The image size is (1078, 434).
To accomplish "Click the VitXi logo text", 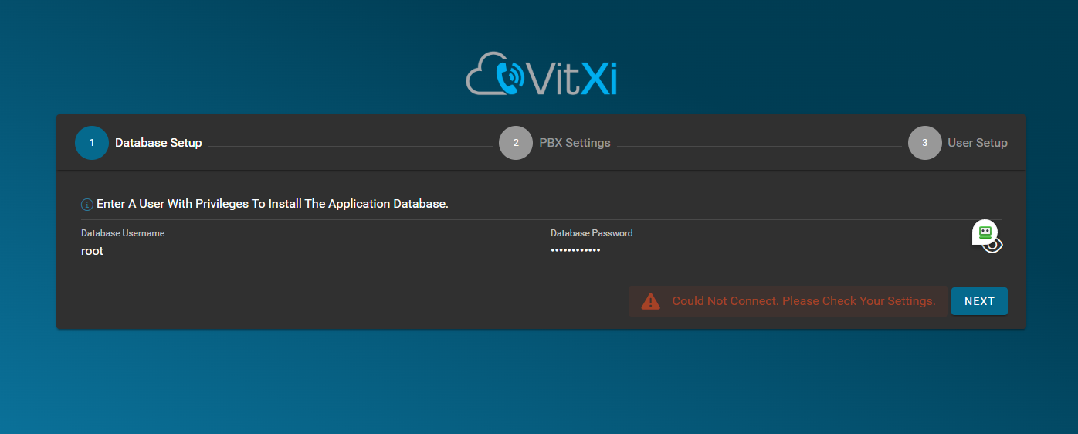I will [573, 78].
